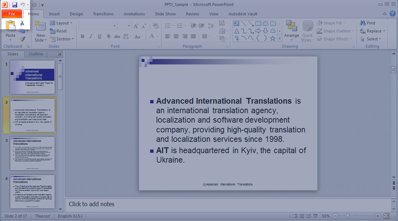
Task: Open the Animations ribbon tab
Action: tap(134, 14)
